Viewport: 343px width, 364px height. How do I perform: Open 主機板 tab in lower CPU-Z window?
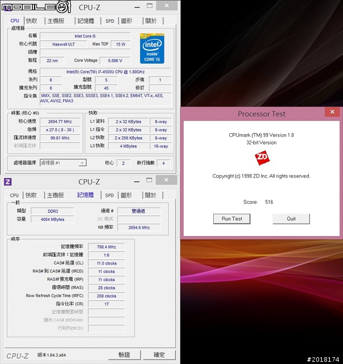(x=55, y=195)
